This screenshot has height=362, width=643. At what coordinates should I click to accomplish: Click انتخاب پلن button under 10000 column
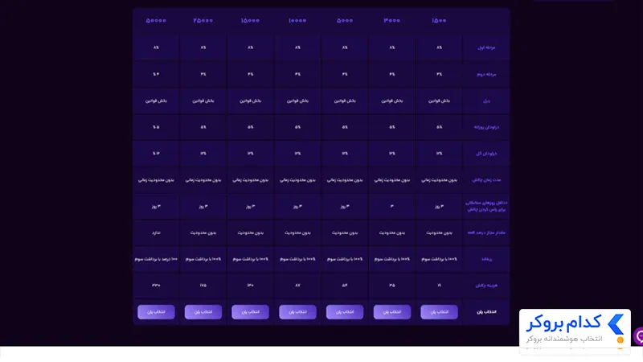pyautogui.click(x=297, y=312)
